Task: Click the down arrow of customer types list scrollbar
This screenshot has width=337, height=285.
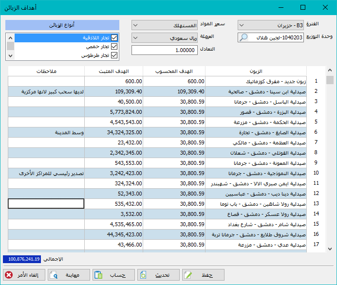Action: (x=10, y=55)
